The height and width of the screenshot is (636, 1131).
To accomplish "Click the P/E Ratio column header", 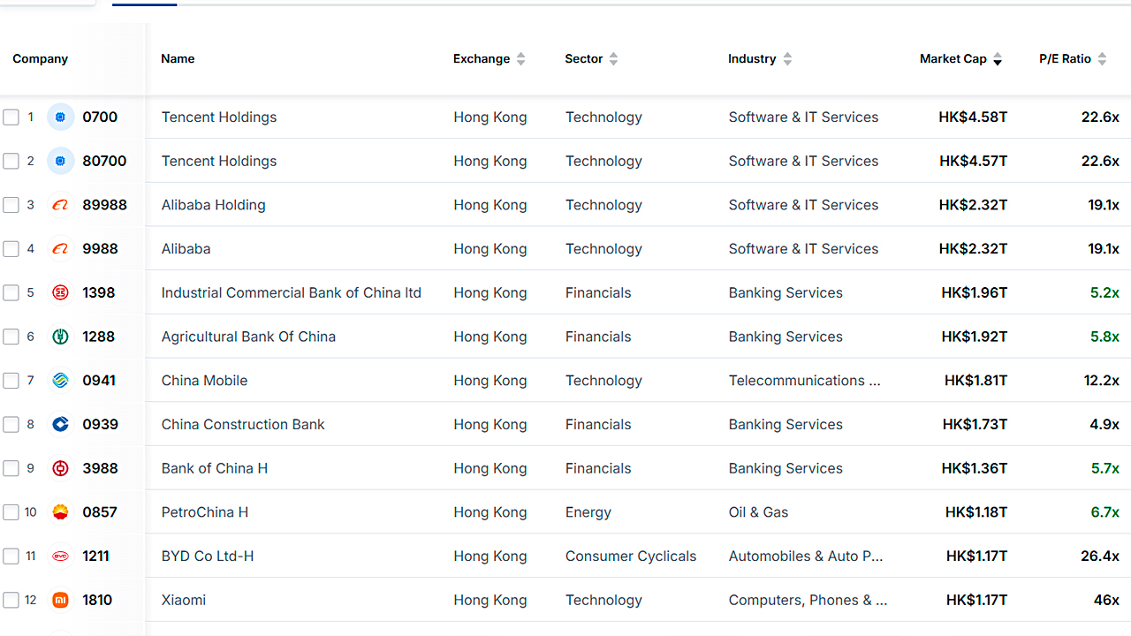I will 1065,59.
